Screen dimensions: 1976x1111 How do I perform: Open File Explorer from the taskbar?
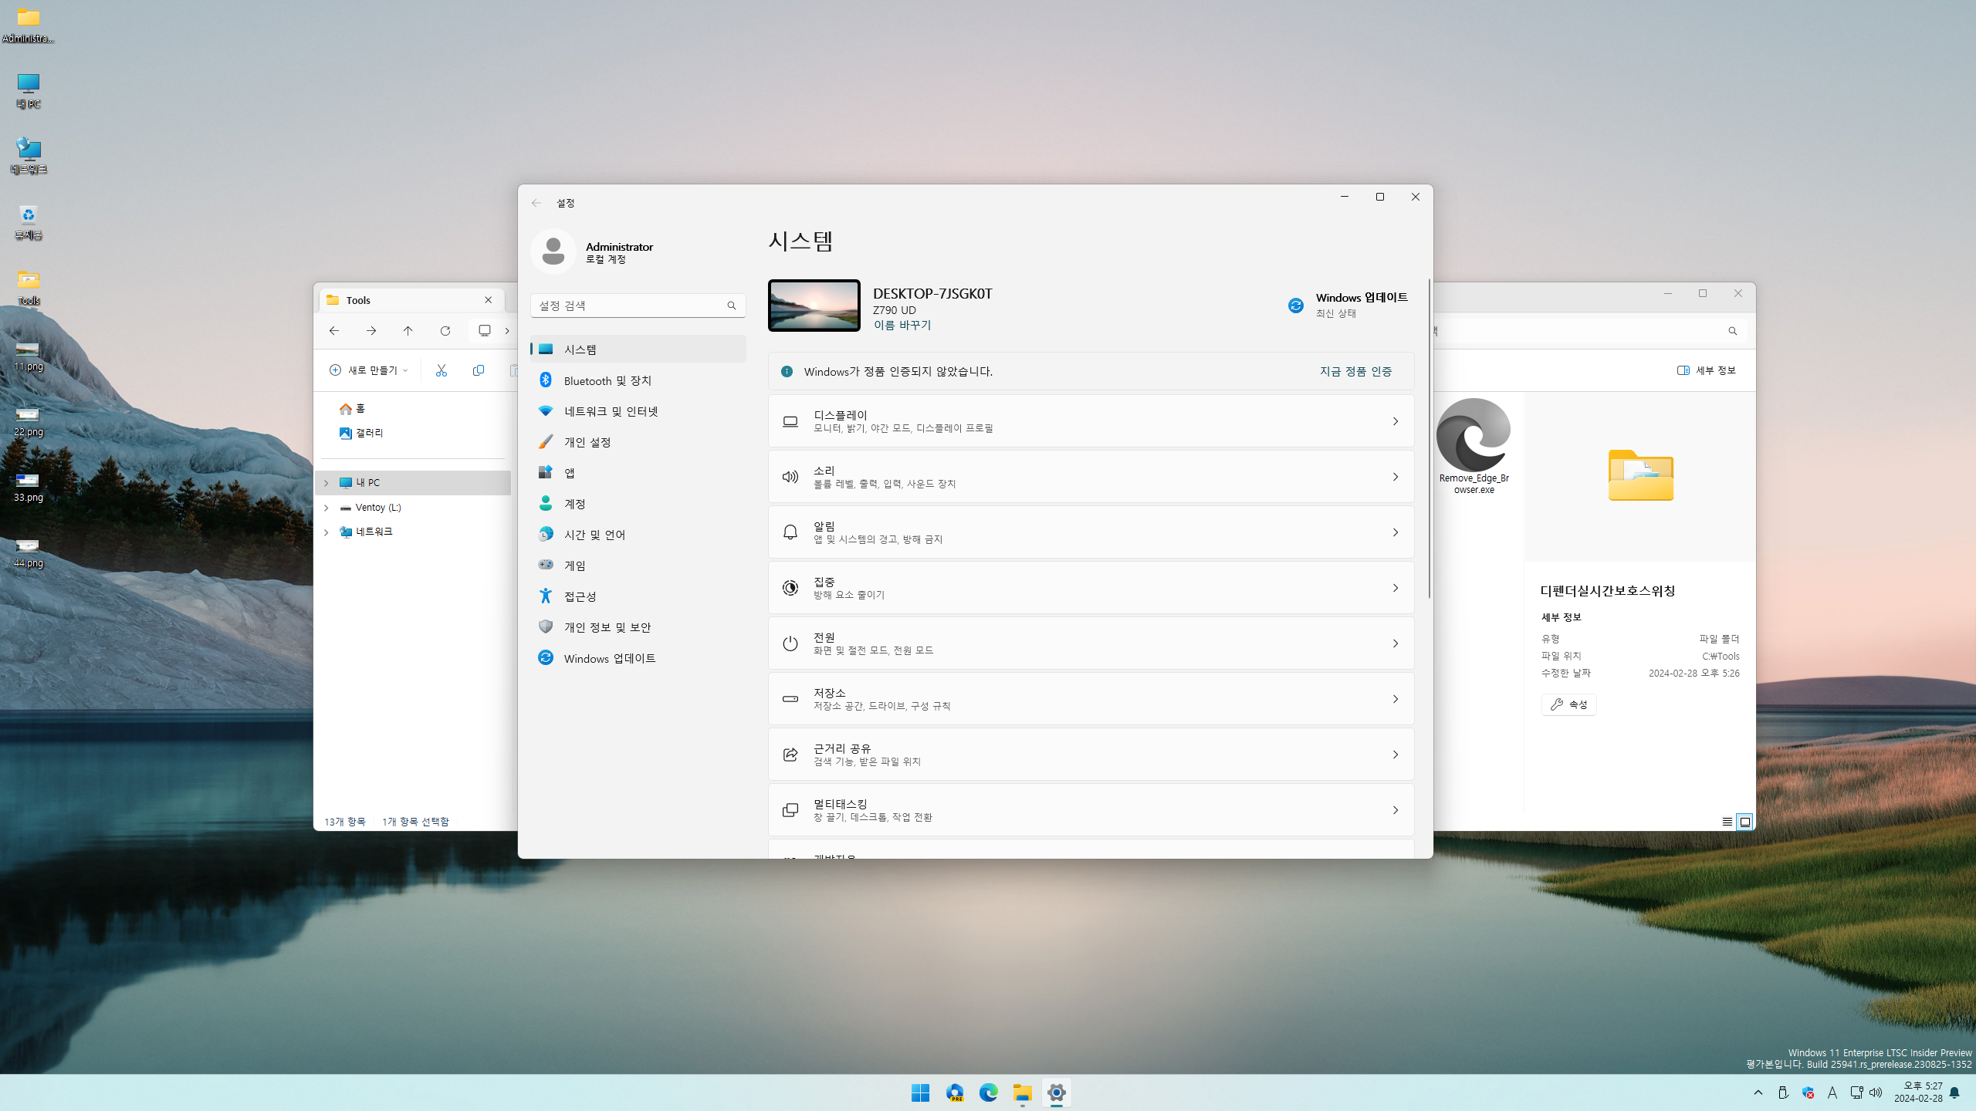(x=1022, y=1092)
